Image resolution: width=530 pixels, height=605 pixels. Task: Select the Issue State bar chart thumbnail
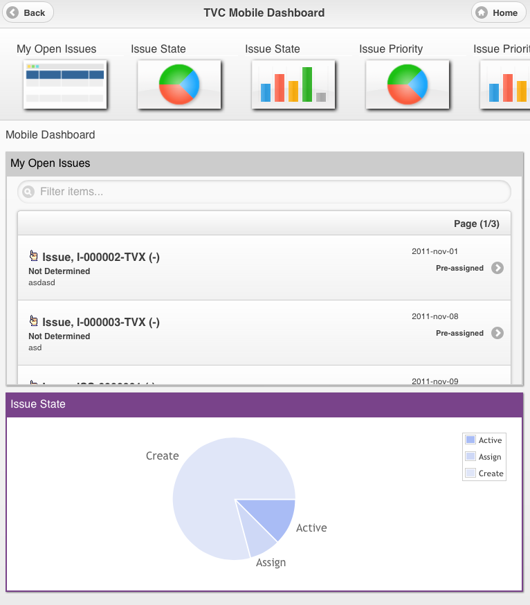[293, 84]
